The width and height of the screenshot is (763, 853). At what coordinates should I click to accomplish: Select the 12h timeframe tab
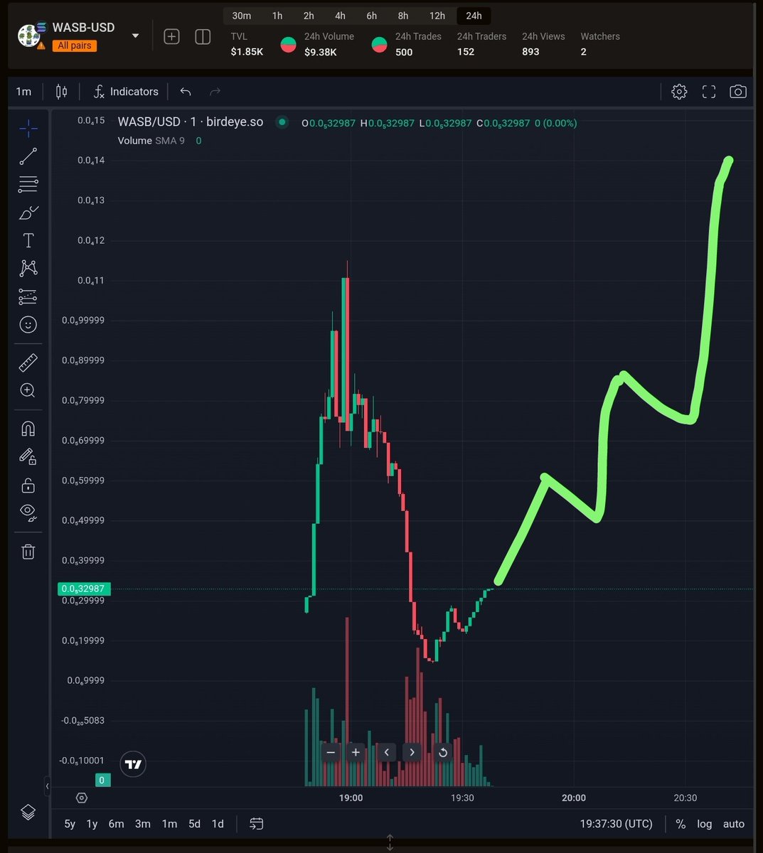click(437, 16)
